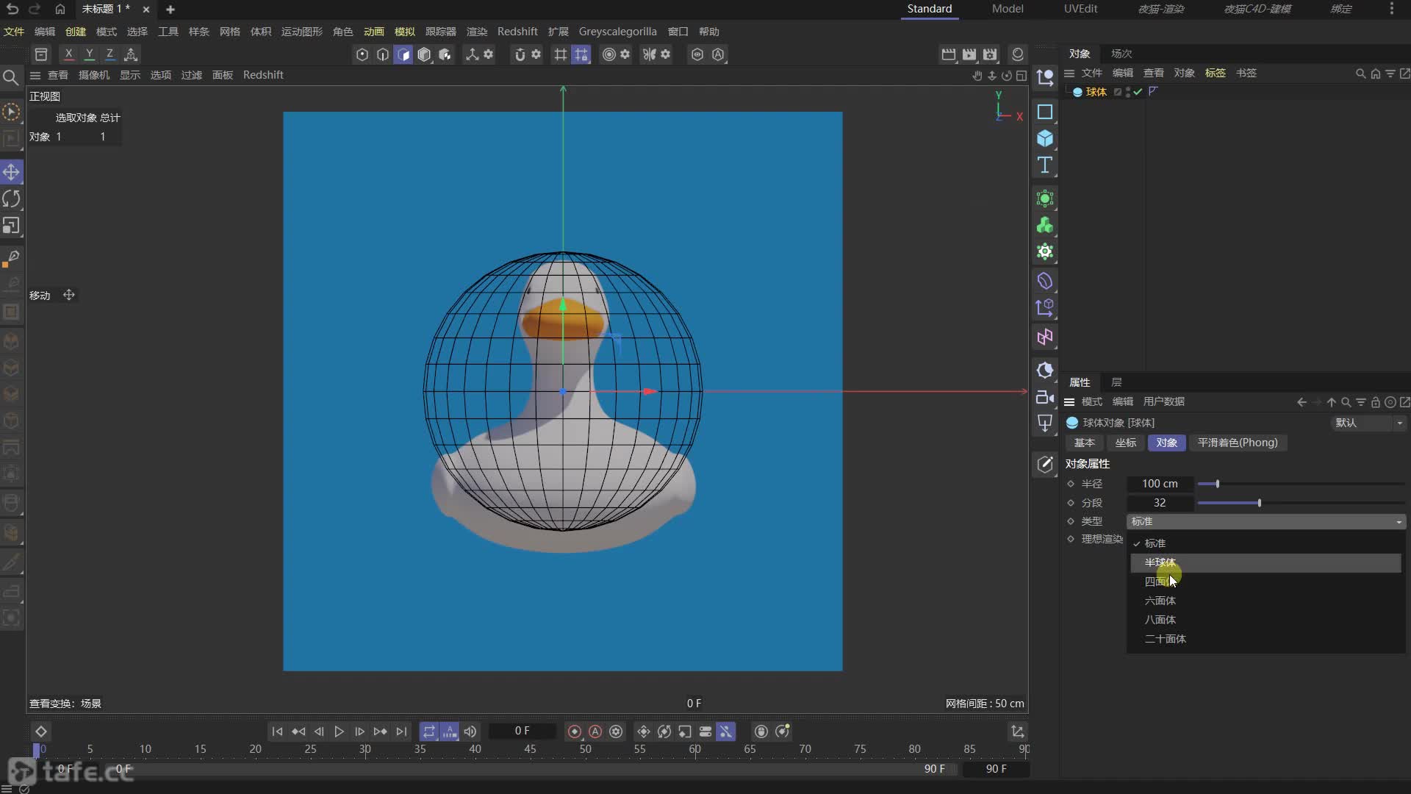Click the Redo arrow at top left
This screenshot has width=1411, height=794.
(x=35, y=9)
